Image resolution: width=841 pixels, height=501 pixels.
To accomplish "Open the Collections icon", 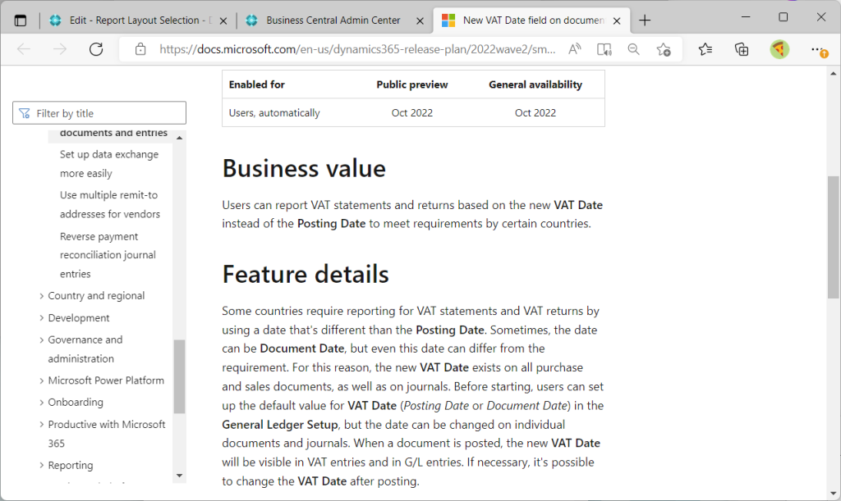I will 742,50.
